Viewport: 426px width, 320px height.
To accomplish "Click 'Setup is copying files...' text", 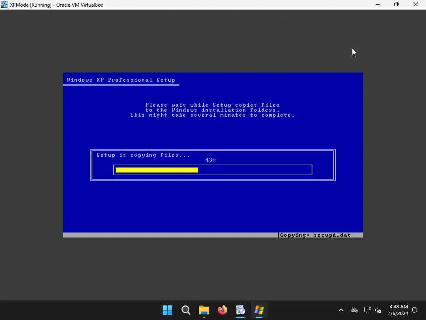I will pos(143,155).
